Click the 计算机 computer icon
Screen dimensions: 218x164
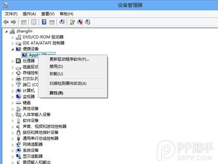[18, 91]
